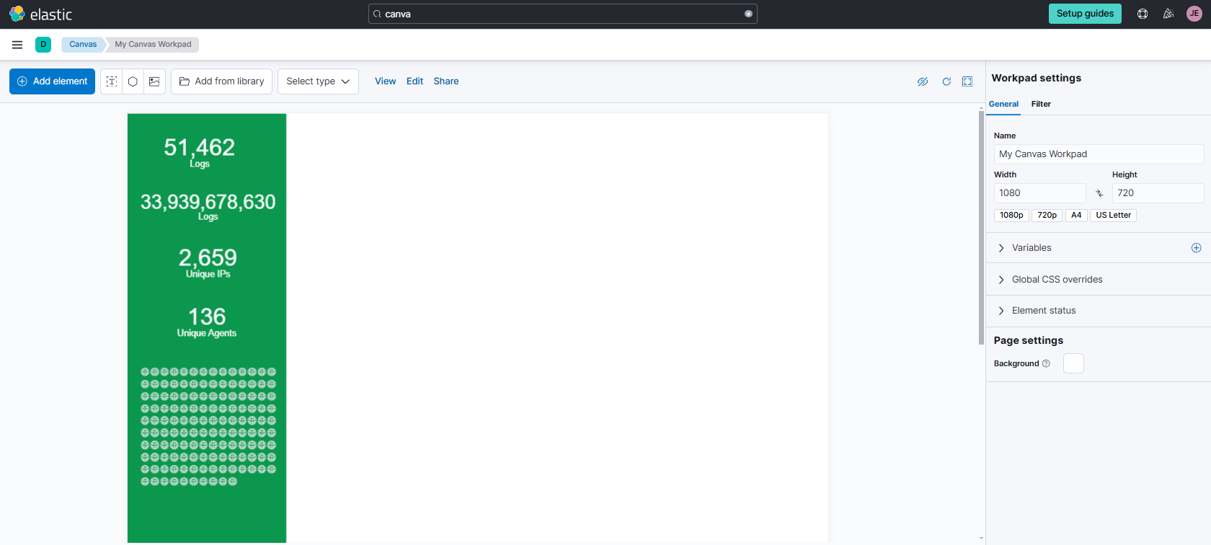Viewport: 1211px width, 545px height.
Task: Open the help menu icon
Action: click(x=1143, y=14)
